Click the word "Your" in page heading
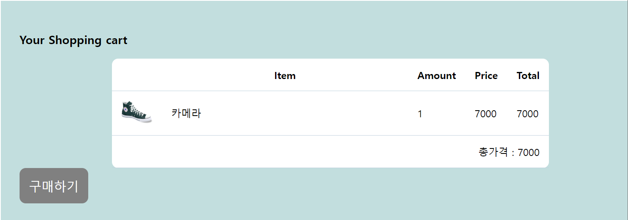 [32, 40]
